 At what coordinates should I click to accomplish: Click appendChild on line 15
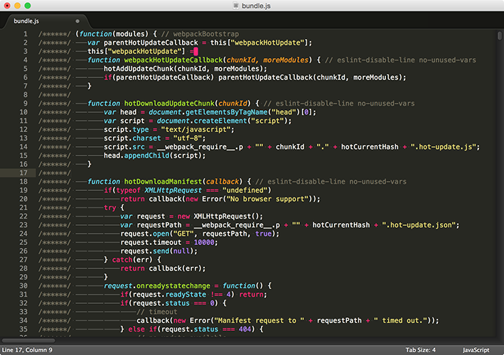[146, 155]
